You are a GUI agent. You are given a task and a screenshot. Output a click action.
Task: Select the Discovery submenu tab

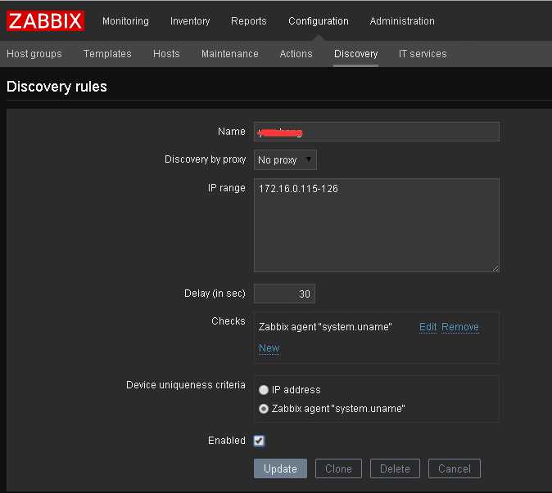tap(356, 54)
